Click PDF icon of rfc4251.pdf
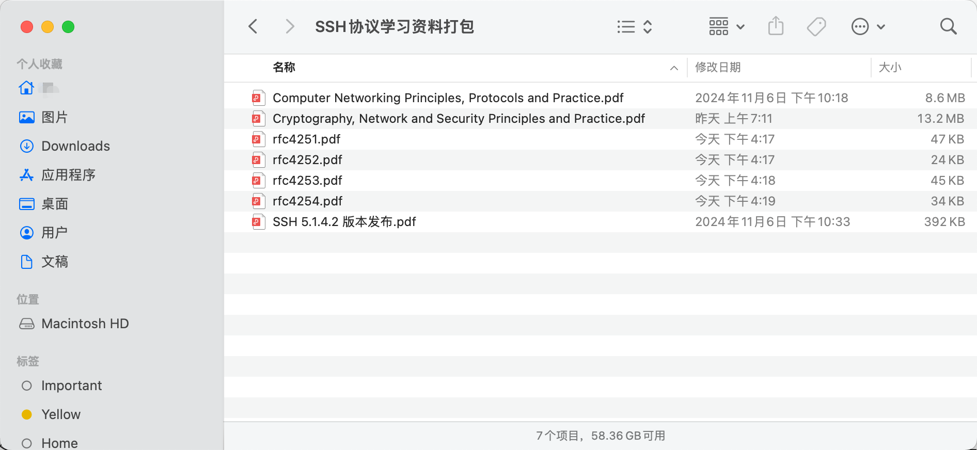The width and height of the screenshot is (977, 450). (x=258, y=139)
